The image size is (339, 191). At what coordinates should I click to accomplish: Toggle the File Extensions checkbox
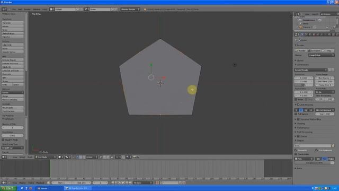pos(317,150)
